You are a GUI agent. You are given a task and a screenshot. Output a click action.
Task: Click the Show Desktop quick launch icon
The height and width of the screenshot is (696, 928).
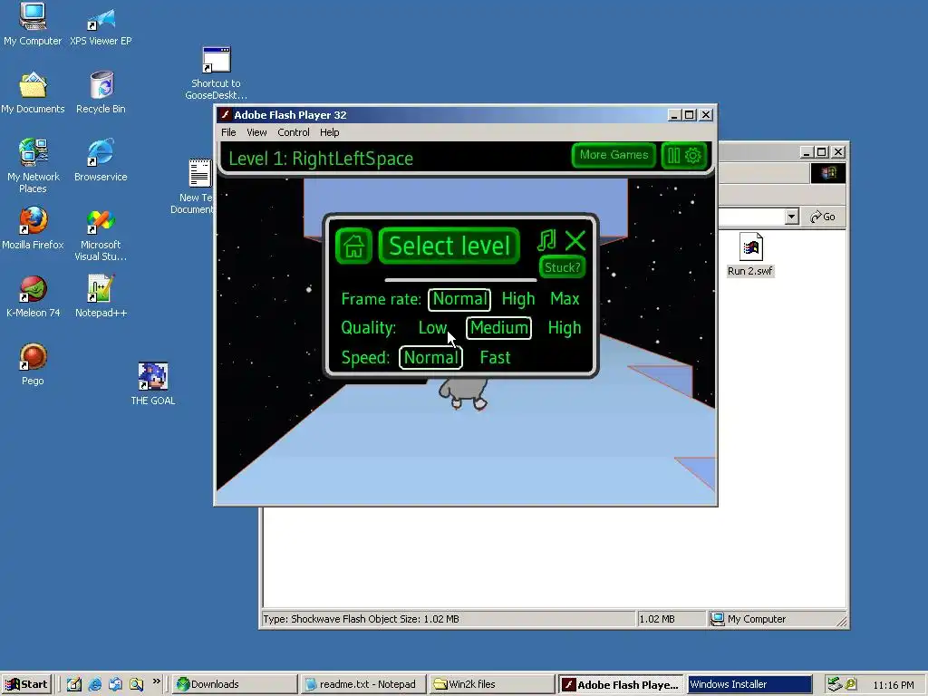click(74, 684)
